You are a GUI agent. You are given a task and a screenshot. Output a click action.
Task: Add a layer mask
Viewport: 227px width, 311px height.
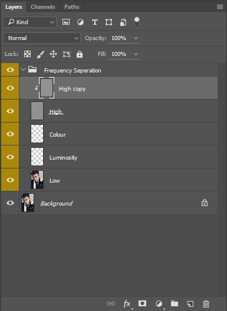click(143, 303)
